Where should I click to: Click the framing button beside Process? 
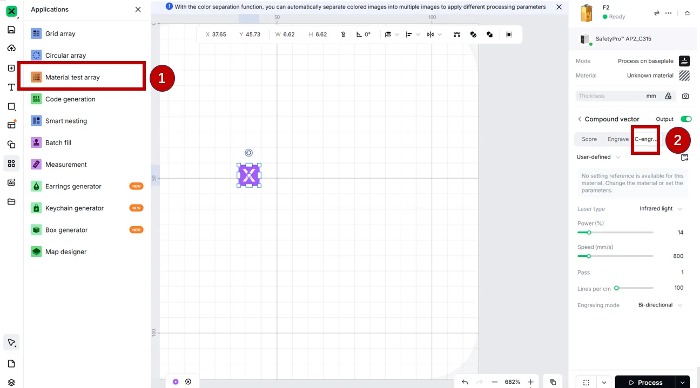[x=587, y=382]
